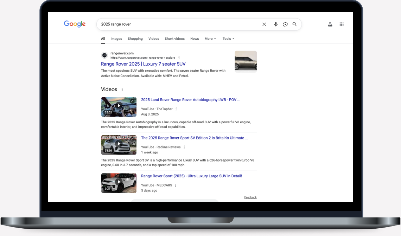Switch to the Shopping tab

(135, 39)
